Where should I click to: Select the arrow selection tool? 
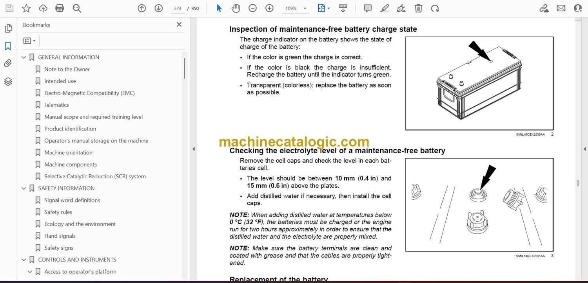[219, 8]
